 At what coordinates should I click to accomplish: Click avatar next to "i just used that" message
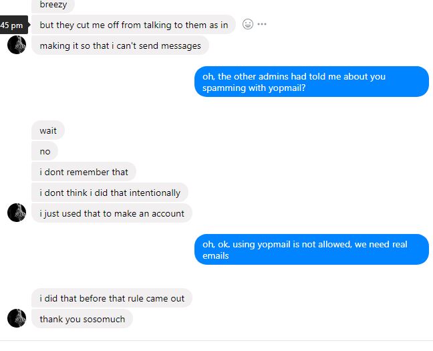pyautogui.click(x=17, y=213)
